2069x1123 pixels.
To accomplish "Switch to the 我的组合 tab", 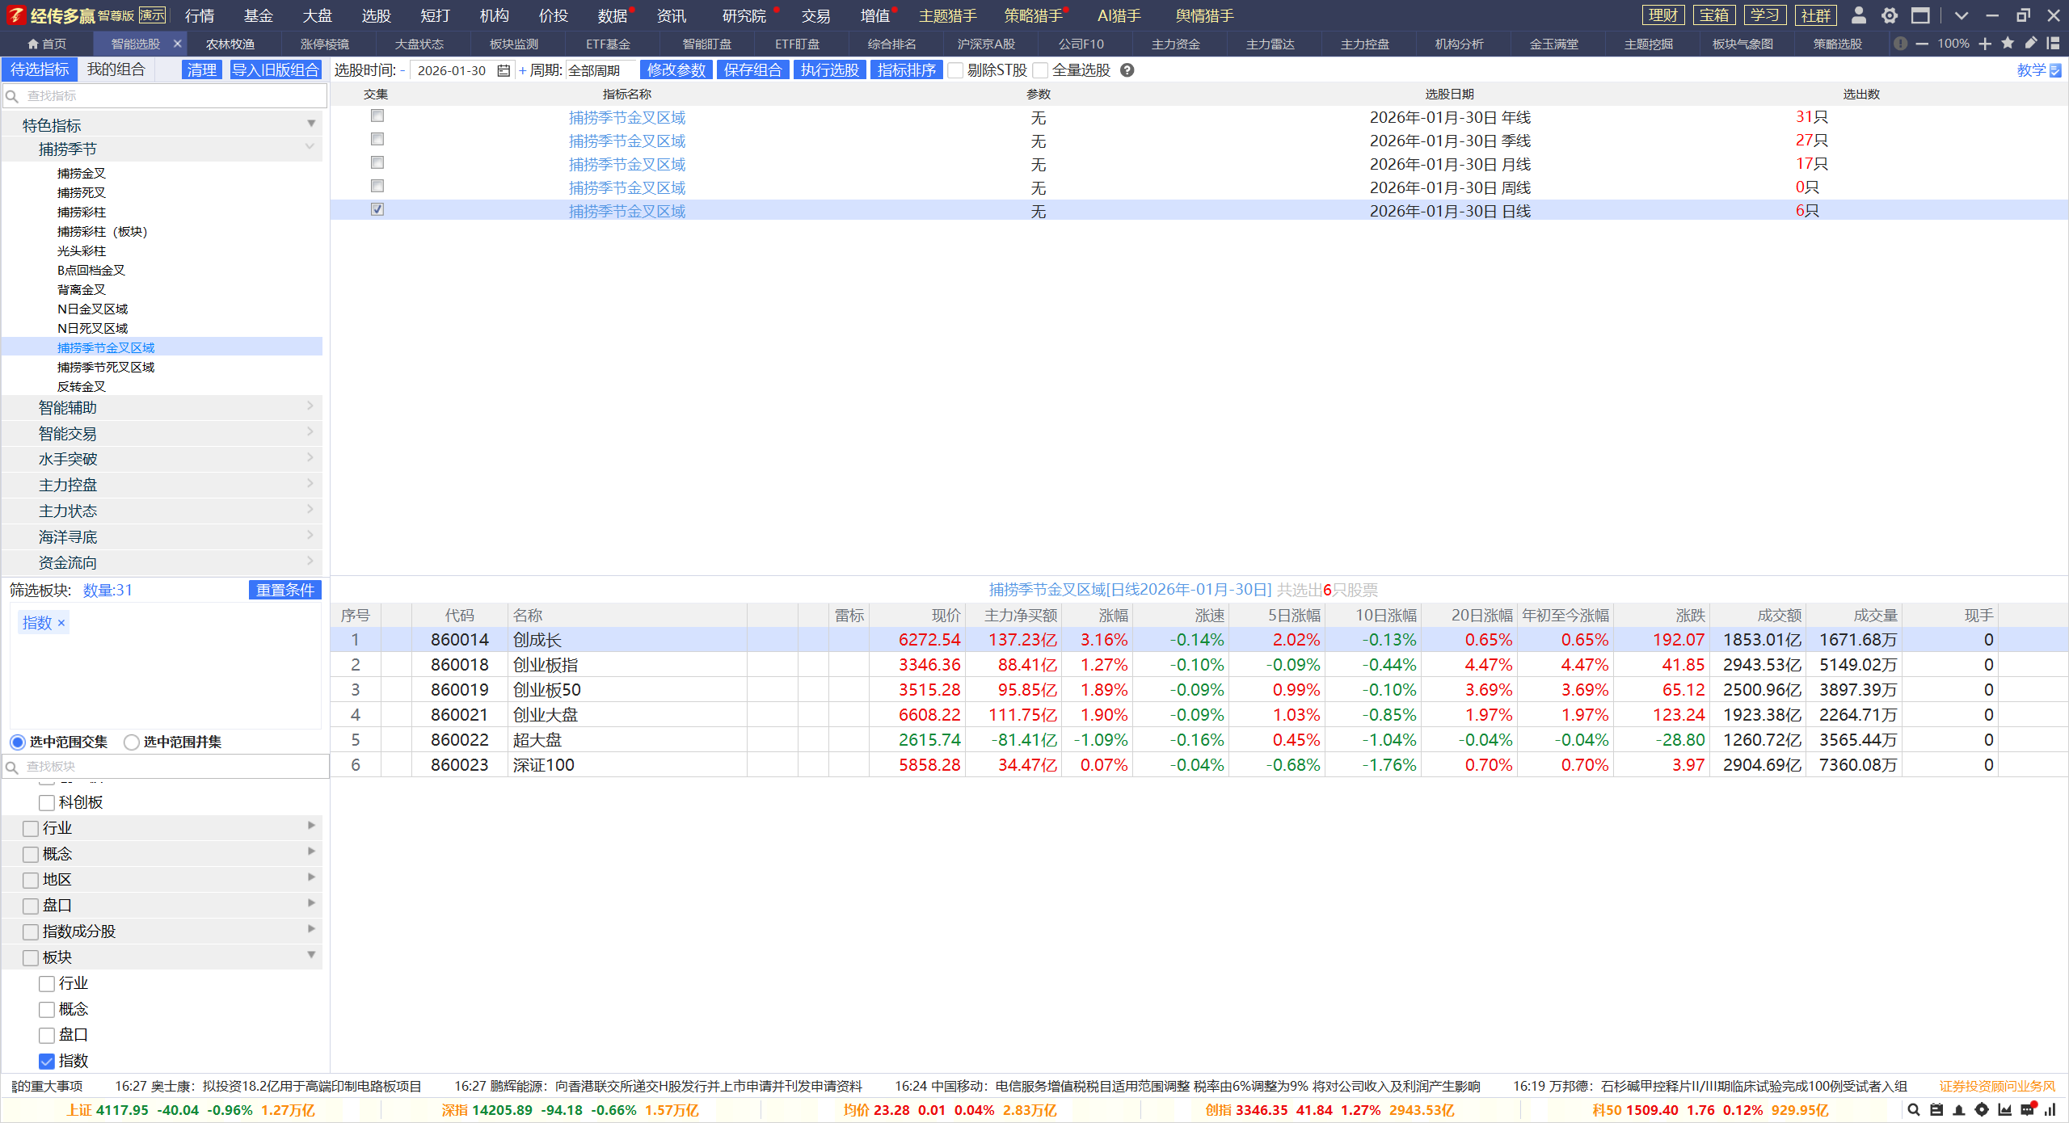I will [x=116, y=69].
